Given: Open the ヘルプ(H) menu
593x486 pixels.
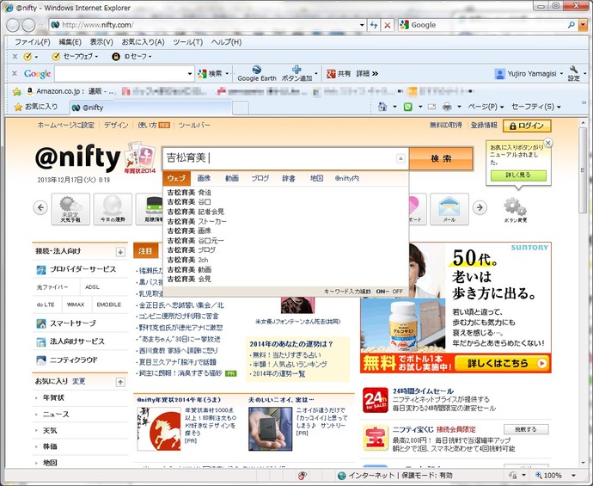Looking at the screenshot, I should click(x=226, y=42).
